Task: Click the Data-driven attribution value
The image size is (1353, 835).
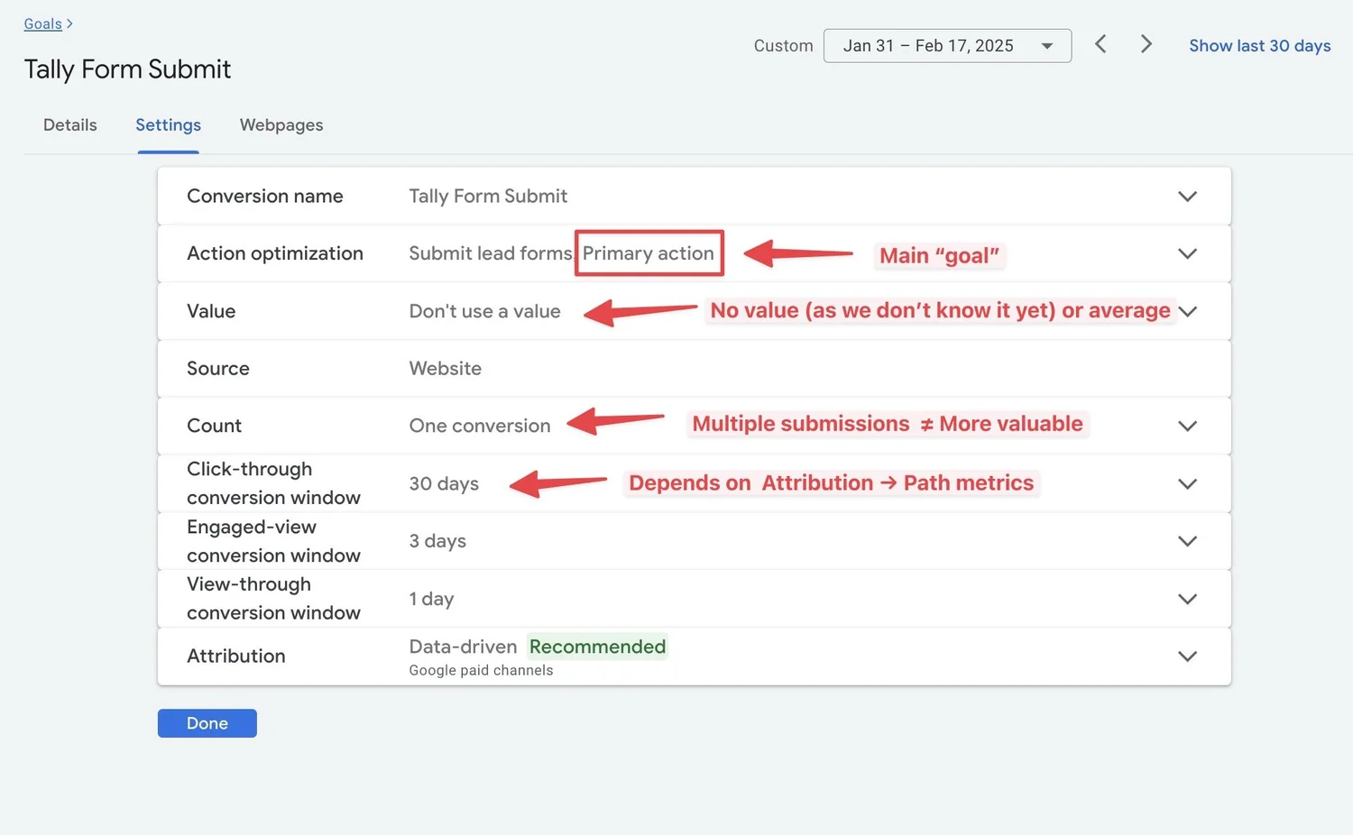Action: pyautogui.click(x=463, y=647)
